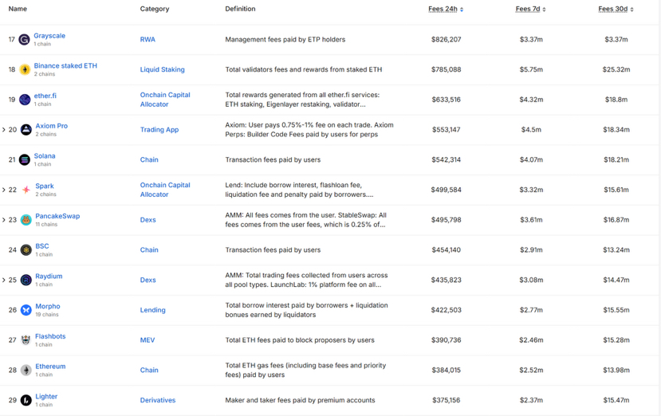Click the Derivatives category for Lighter
Image resolution: width=661 pixels, height=416 pixels.
tap(158, 400)
